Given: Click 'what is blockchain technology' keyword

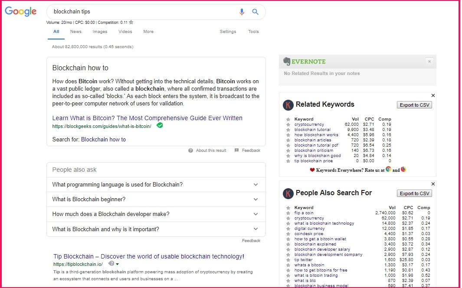Looking at the screenshot, I should click(x=324, y=223).
